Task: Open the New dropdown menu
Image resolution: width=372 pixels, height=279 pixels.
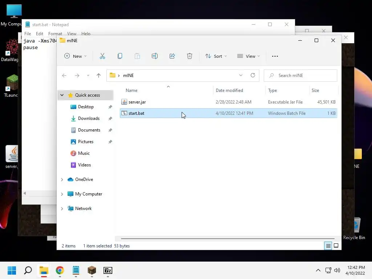Action: tap(76, 56)
